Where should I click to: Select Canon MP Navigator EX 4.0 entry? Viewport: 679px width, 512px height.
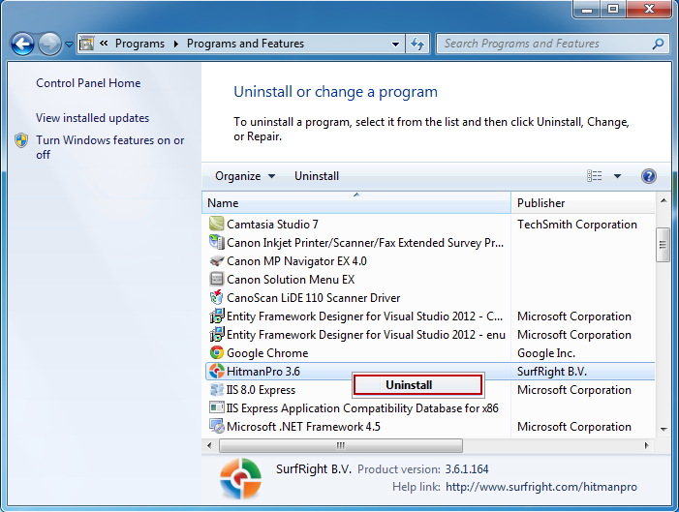pos(296,261)
